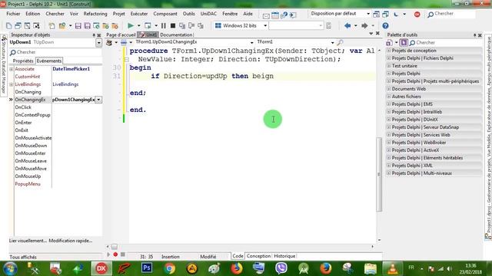Switch to the Page d'accueil tab
Screen dimensions: 492x276
click(121, 35)
